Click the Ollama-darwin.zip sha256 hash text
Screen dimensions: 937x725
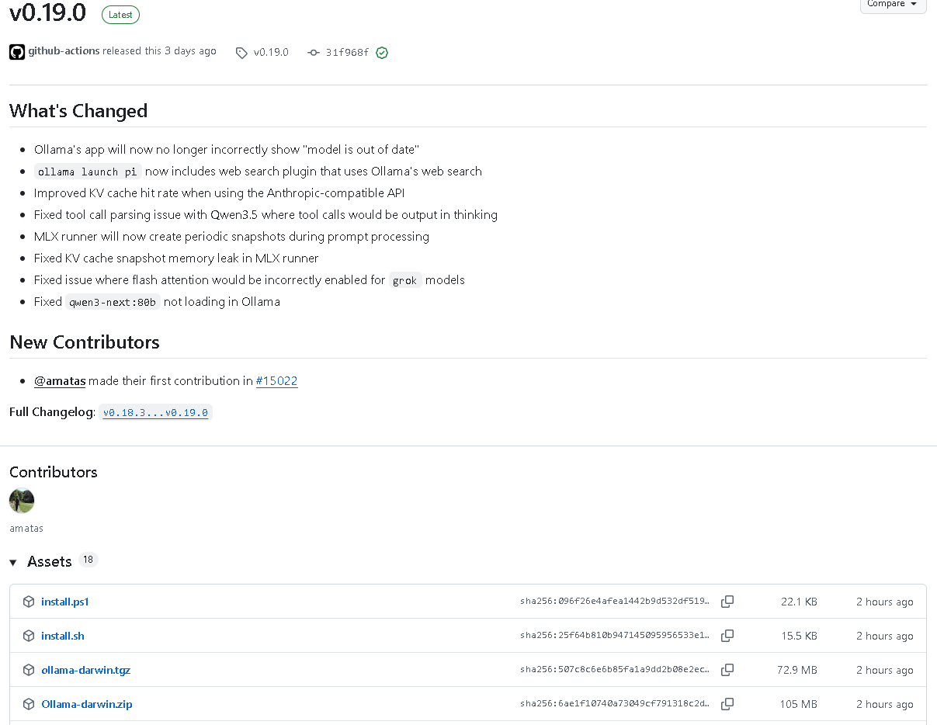click(x=615, y=704)
